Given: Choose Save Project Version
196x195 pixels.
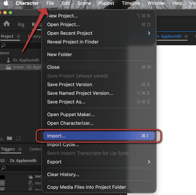Looking at the screenshot, I should (99, 85).
